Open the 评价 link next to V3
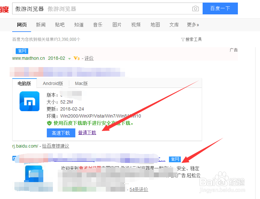 (x=89, y=58)
